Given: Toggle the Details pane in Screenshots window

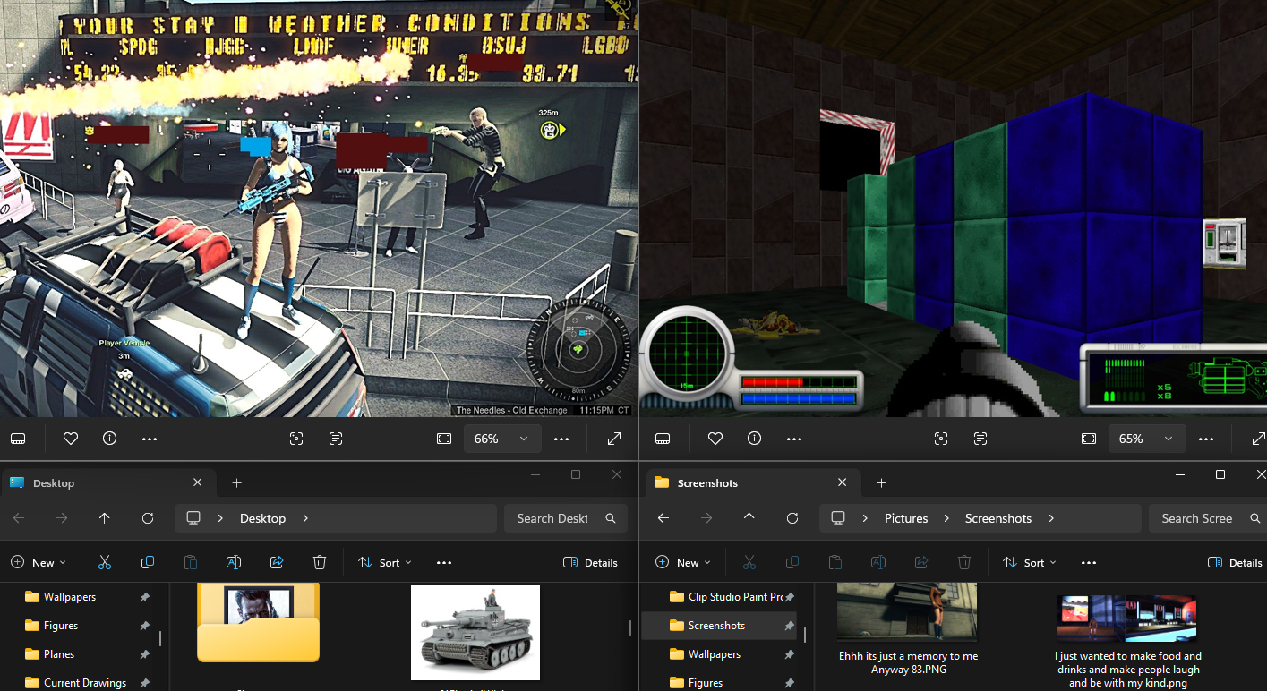Looking at the screenshot, I should 1235,562.
